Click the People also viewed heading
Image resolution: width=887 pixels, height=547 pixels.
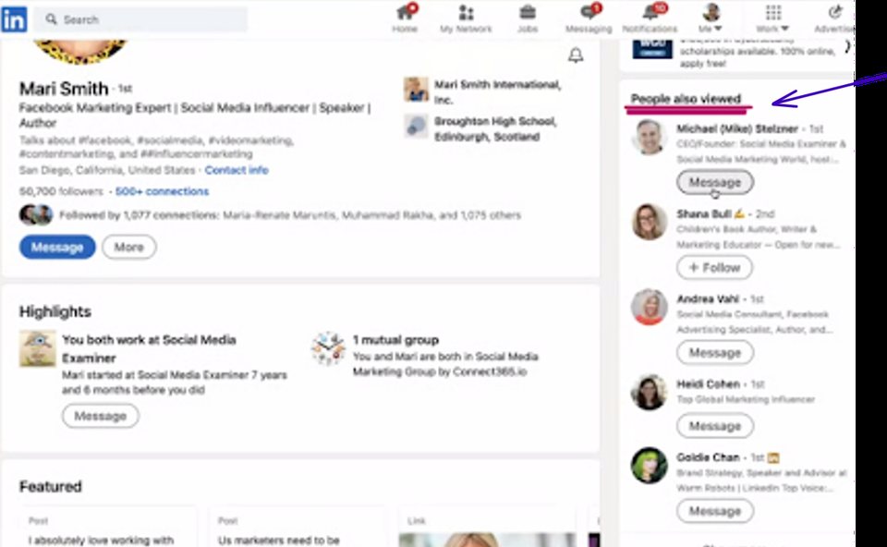point(686,99)
